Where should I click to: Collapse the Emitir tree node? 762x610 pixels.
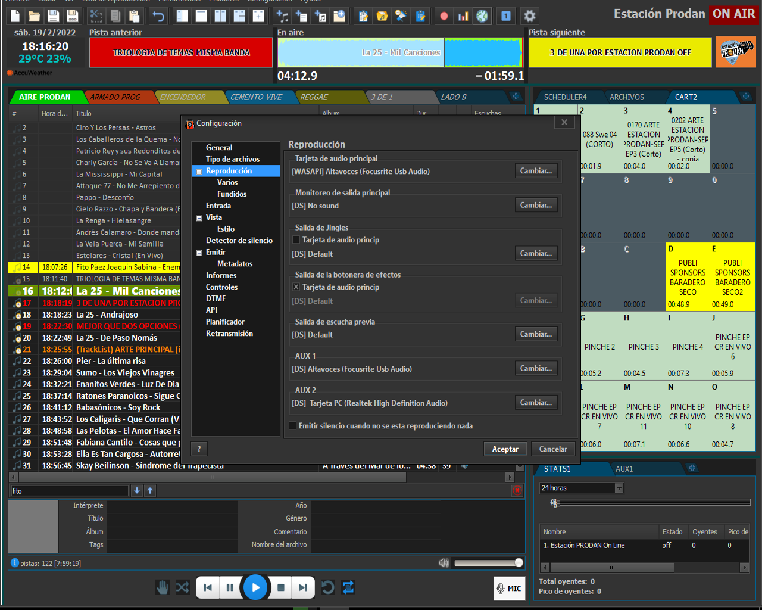pos(199,253)
